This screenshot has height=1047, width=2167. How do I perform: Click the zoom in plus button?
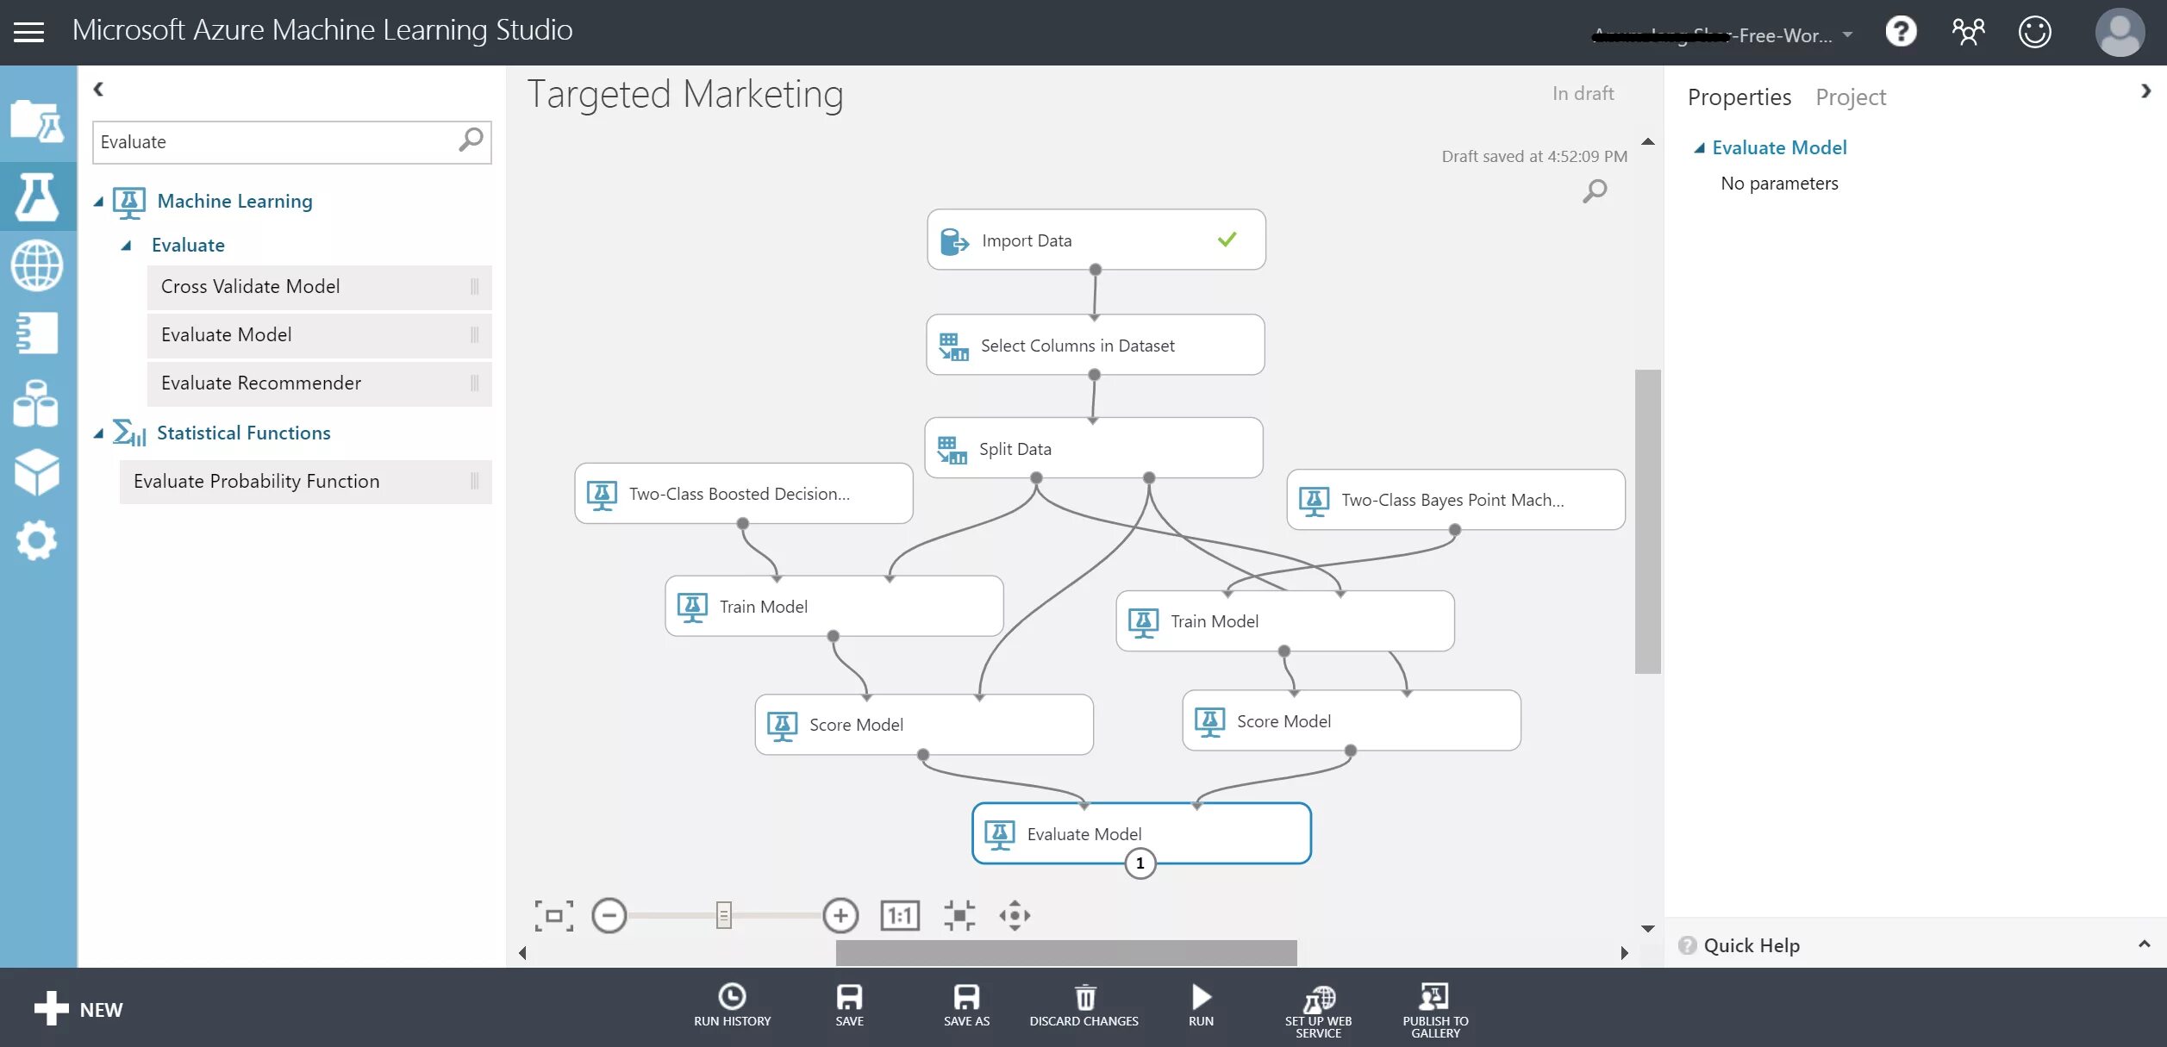click(840, 915)
